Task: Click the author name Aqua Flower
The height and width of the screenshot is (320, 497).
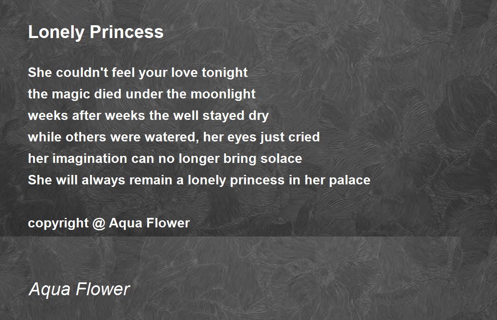Action: pos(79,289)
